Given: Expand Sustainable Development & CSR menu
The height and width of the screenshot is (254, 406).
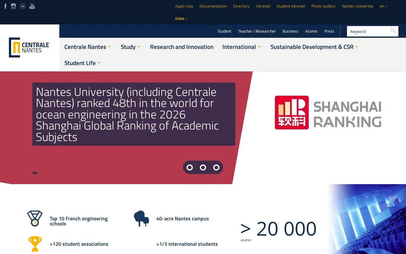Looking at the screenshot, I should (x=314, y=47).
